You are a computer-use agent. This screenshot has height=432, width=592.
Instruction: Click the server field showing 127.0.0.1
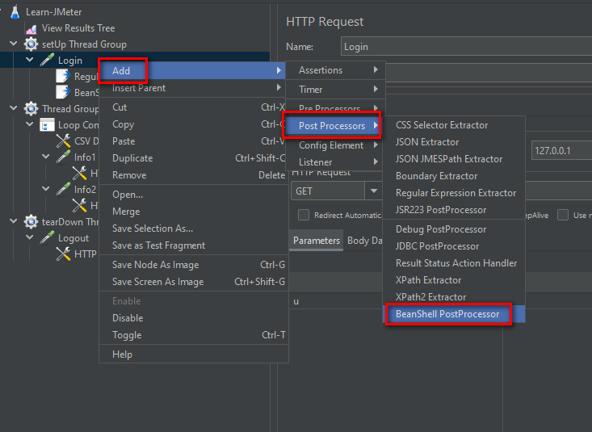(x=562, y=151)
